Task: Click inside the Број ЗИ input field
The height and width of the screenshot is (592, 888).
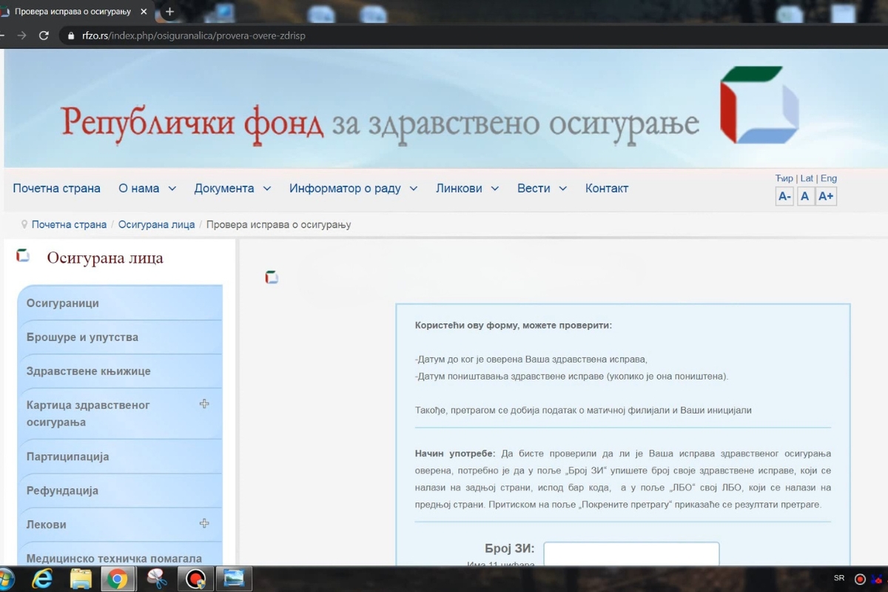Action: pos(630,554)
